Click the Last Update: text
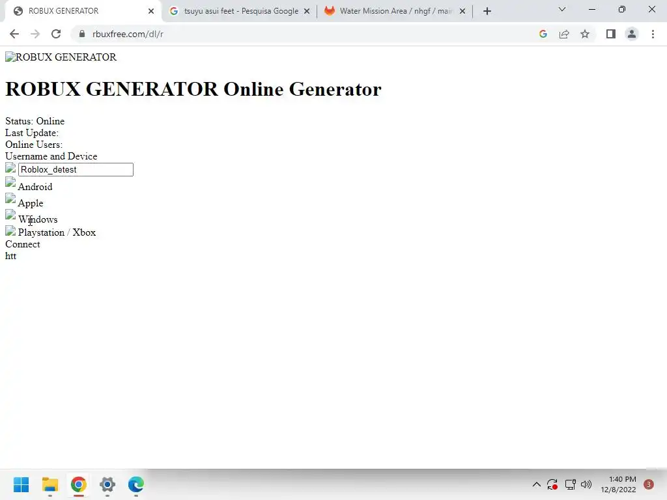 [x=32, y=133]
